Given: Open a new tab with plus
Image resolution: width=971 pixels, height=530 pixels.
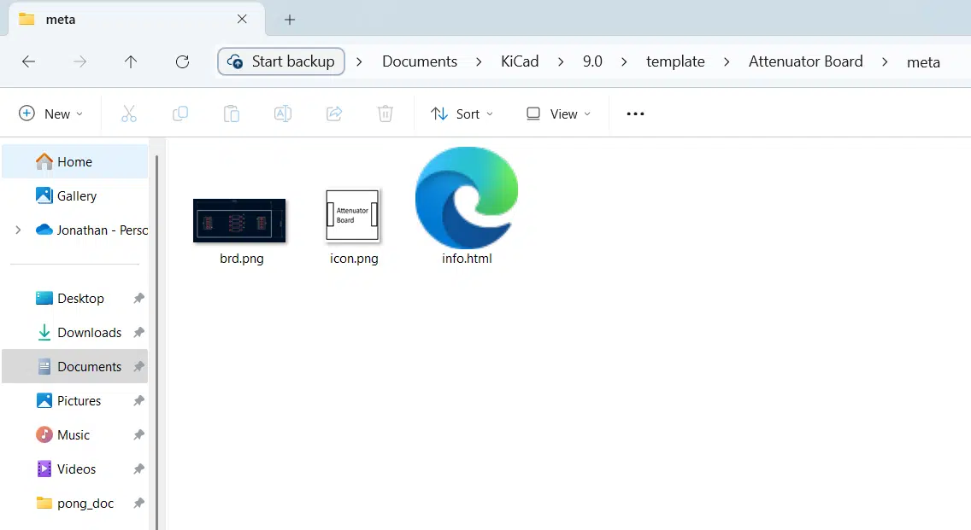Looking at the screenshot, I should click(x=289, y=20).
